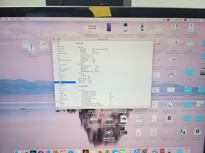Open the Photos app in the Dock
Image resolution: width=205 pixels, height=153 pixels.
click(101, 152)
